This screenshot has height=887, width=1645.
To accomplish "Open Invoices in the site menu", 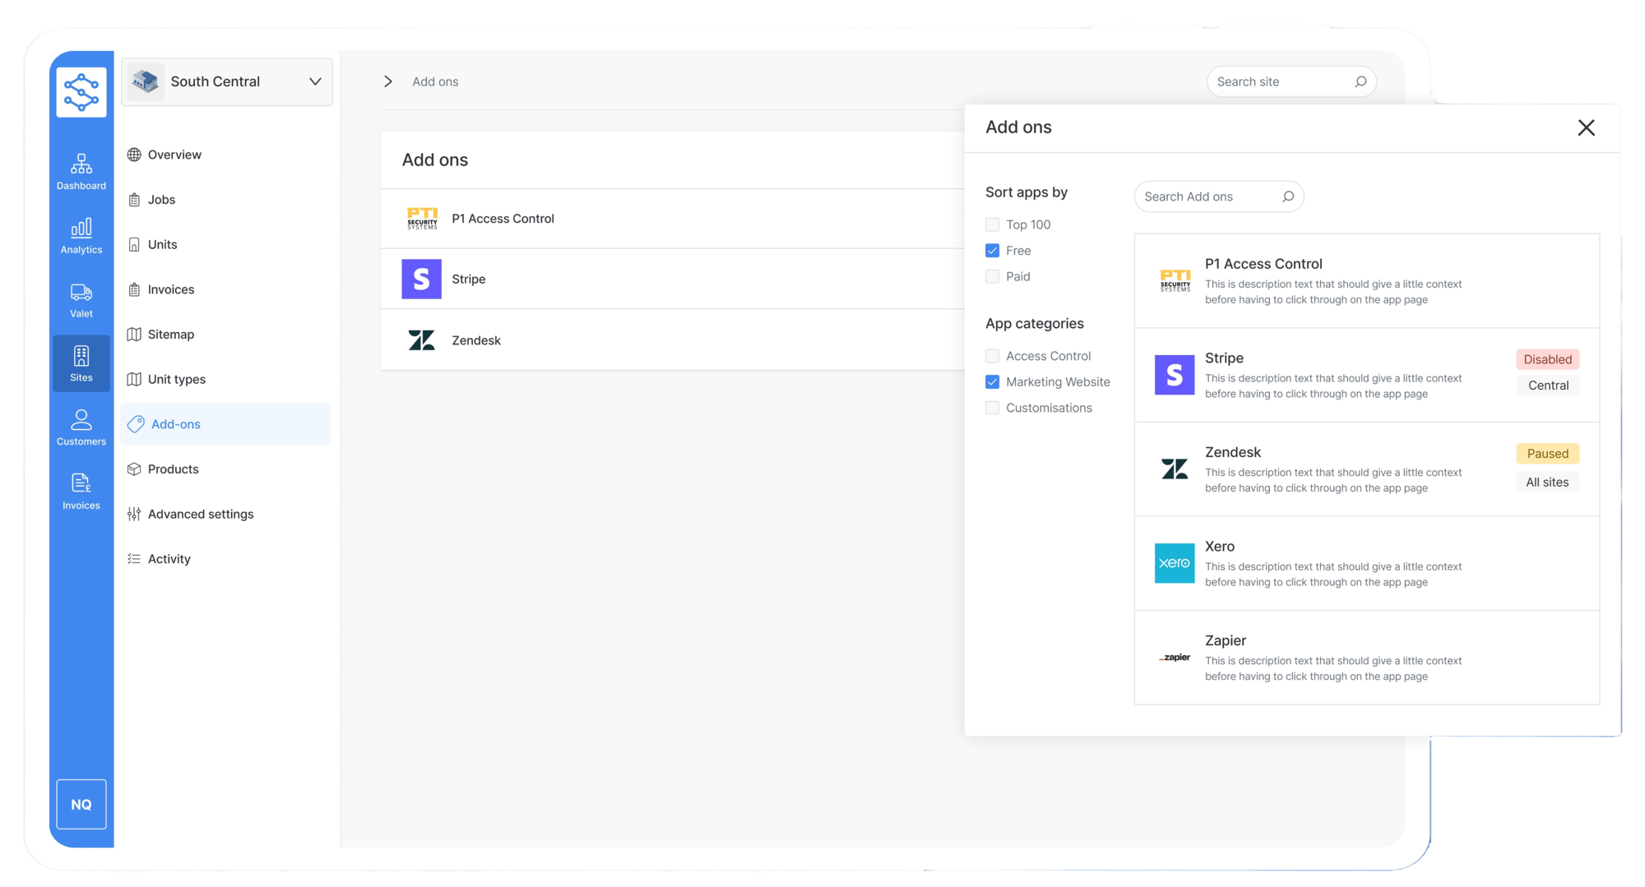I will (225, 289).
